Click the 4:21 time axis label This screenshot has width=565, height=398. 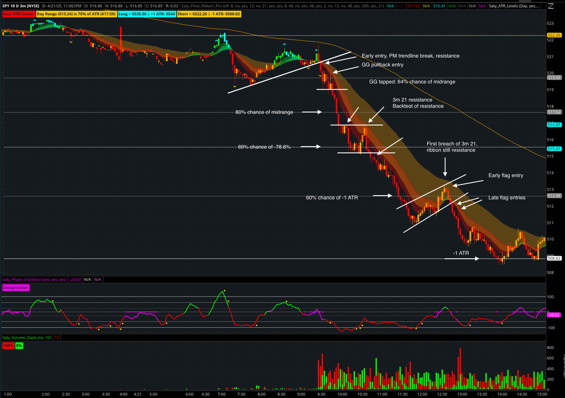click(x=137, y=393)
